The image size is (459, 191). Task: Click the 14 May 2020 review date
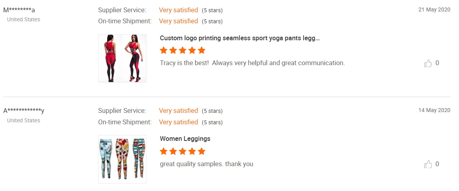pyautogui.click(x=434, y=110)
